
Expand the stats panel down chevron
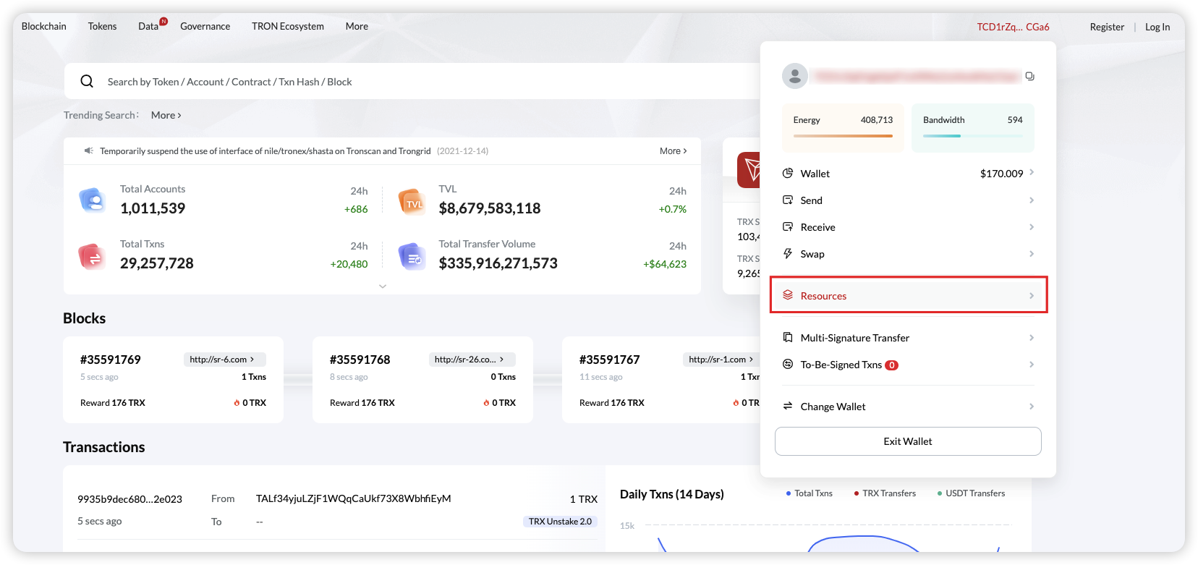[x=383, y=286]
